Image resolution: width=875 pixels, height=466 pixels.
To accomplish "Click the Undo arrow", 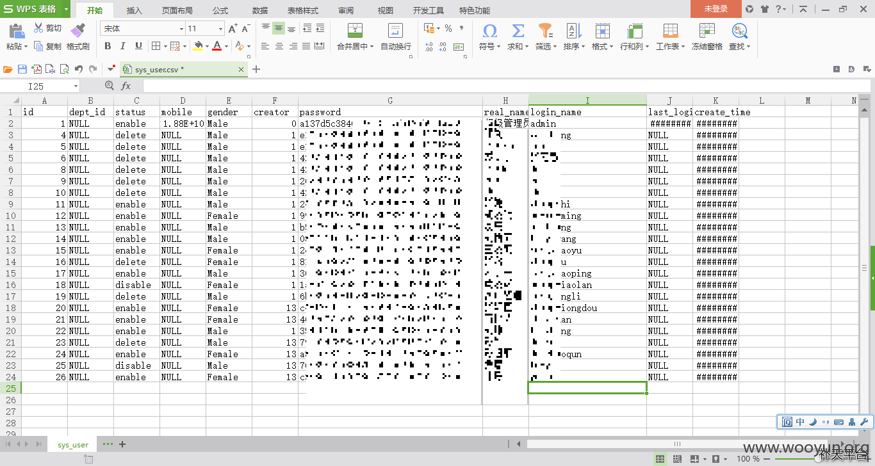I will (x=78, y=69).
